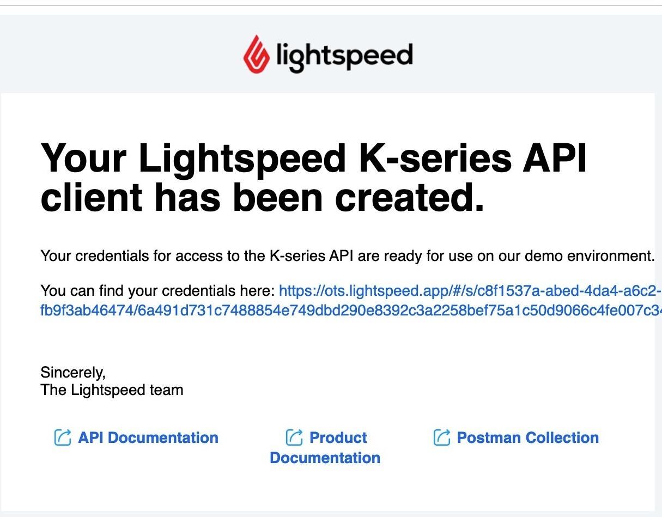Click the external-link icon beside Product

(x=294, y=437)
